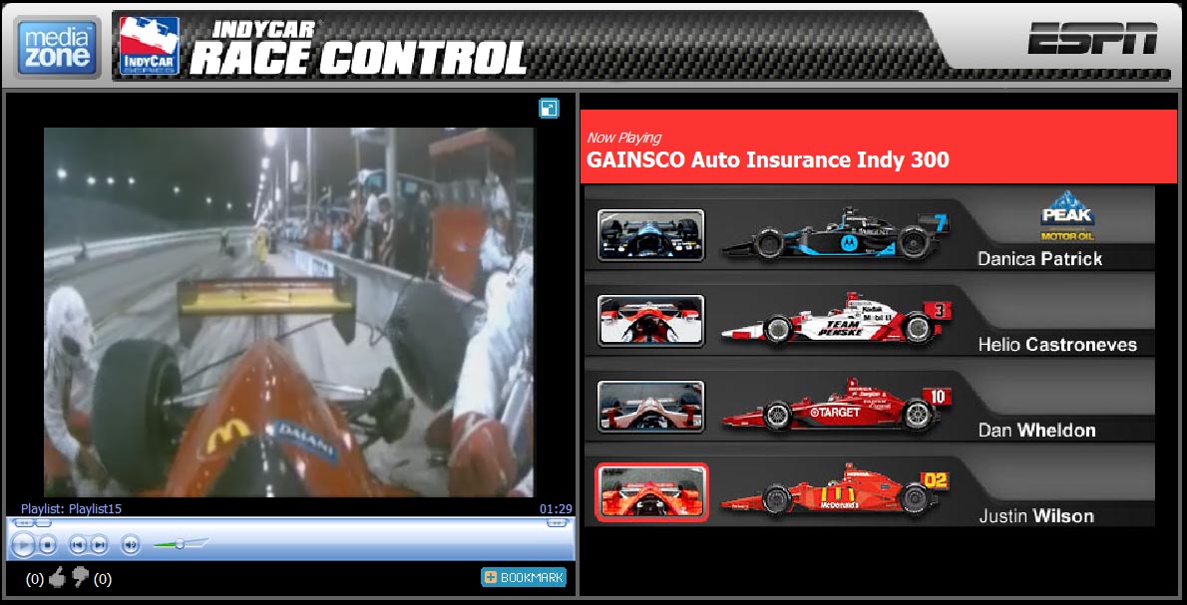Skip to the previous playlist item
The height and width of the screenshot is (605, 1187).
pyautogui.click(x=77, y=543)
